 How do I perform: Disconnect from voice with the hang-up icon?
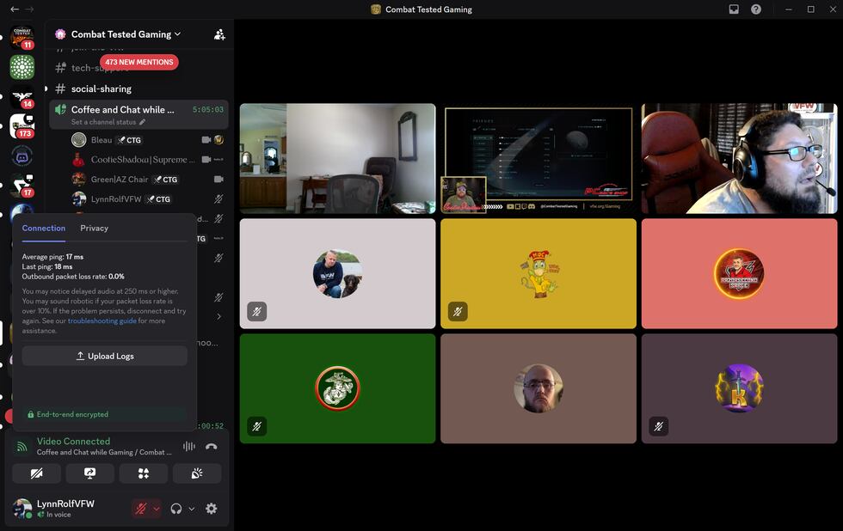(212, 446)
